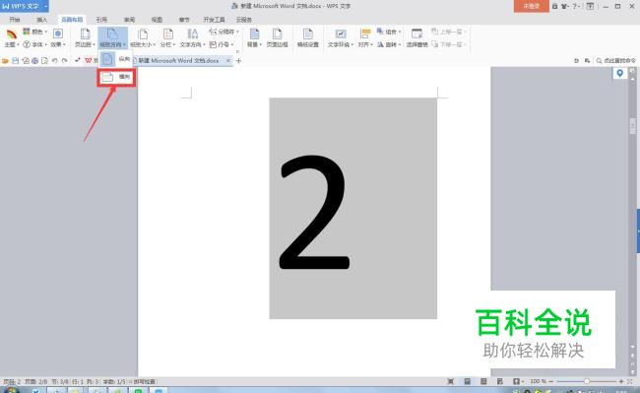The width and height of the screenshot is (640, 393).
Task: Switch to the Chapter (章节) tab
Action: click(x=184, y=20)
